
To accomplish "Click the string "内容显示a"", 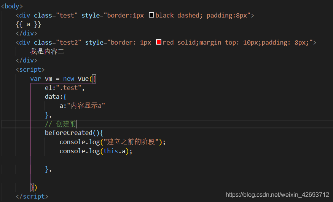I will click(x=86, y=106).
